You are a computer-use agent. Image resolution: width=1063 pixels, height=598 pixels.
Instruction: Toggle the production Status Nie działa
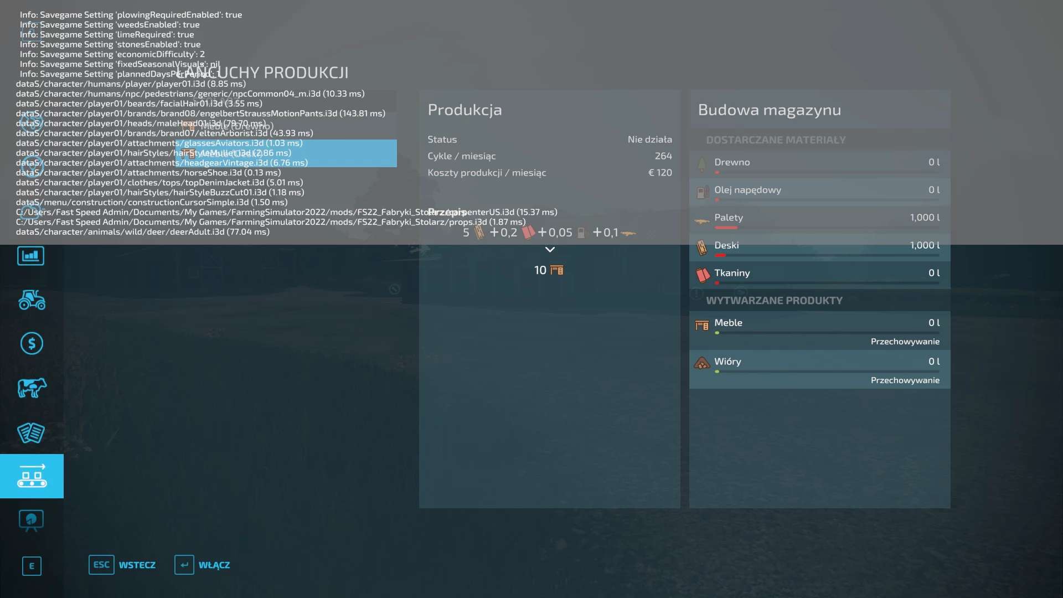(649, 140)
